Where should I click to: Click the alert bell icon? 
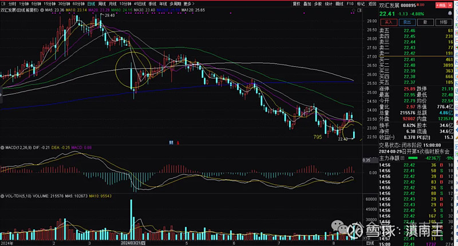tap(450, 13)
